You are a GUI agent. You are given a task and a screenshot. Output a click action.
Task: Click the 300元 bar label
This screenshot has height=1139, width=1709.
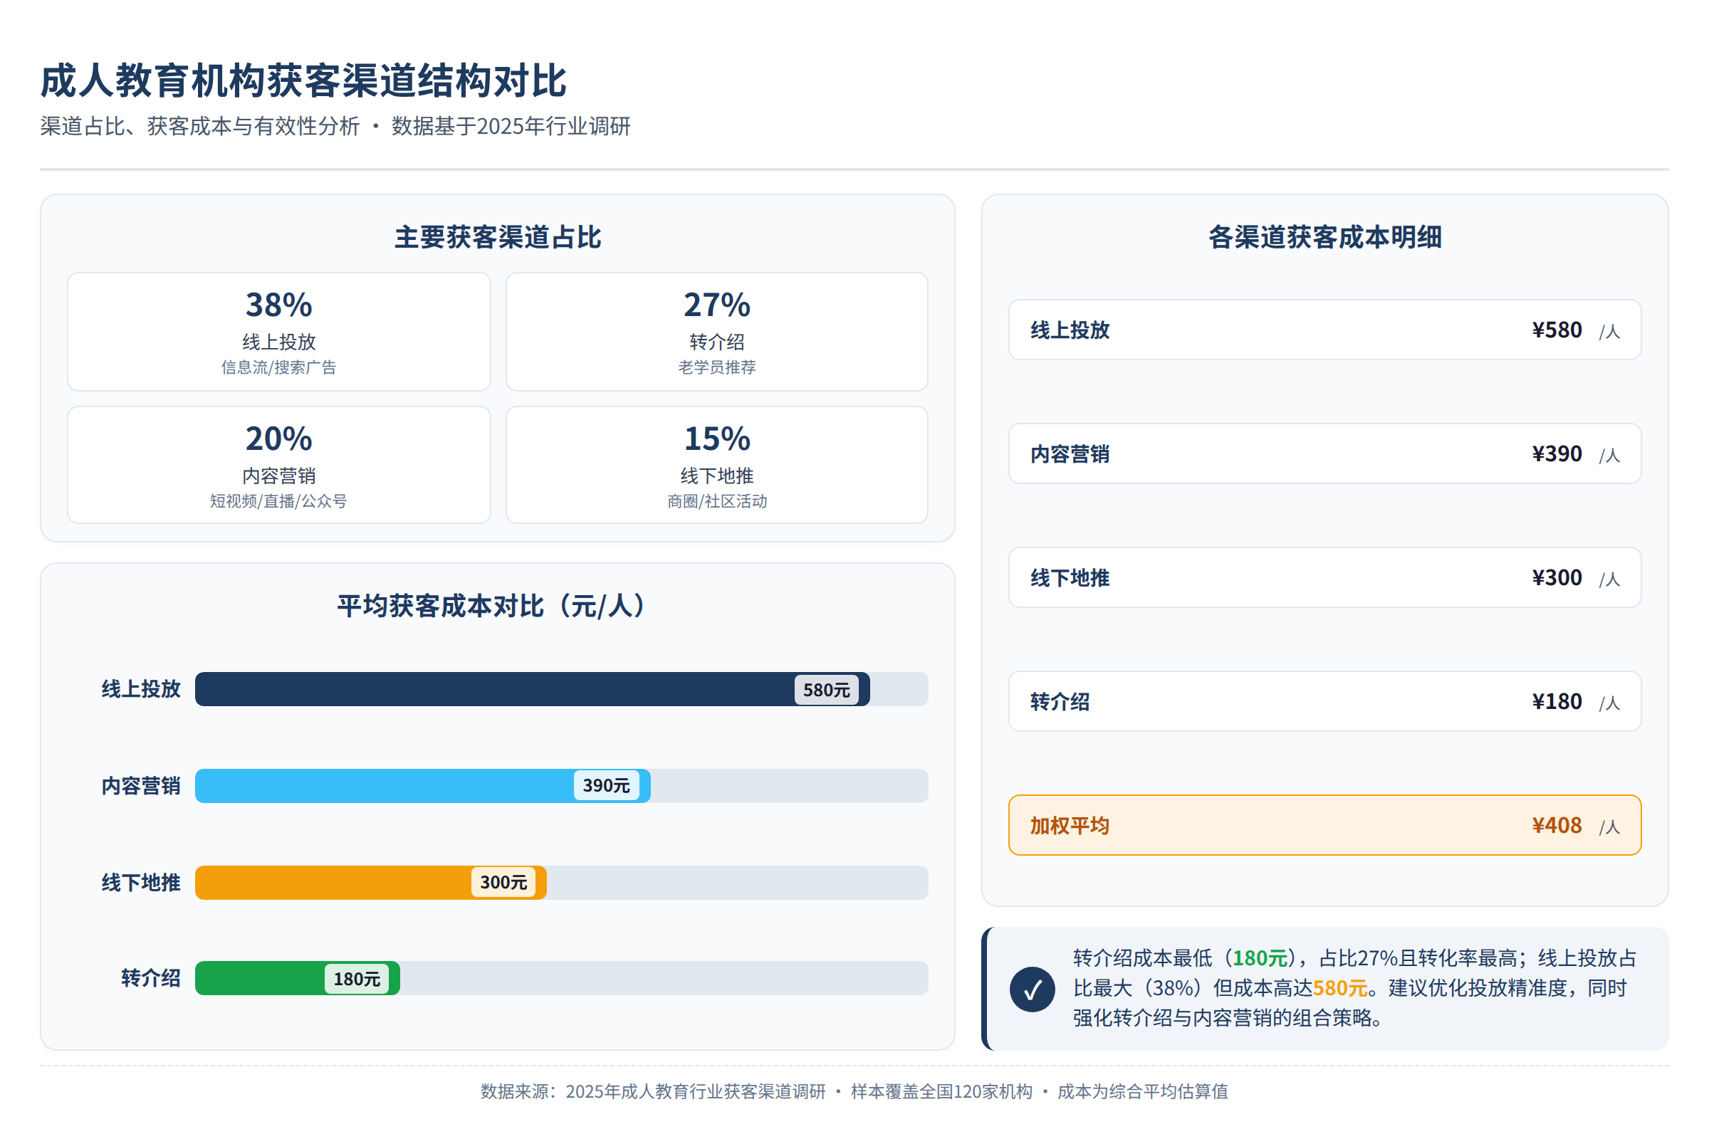pos(503,883)
